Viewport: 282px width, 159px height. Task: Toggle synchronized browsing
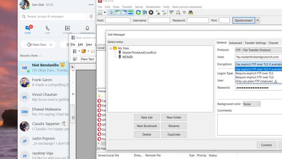click(x=184, y=12)
